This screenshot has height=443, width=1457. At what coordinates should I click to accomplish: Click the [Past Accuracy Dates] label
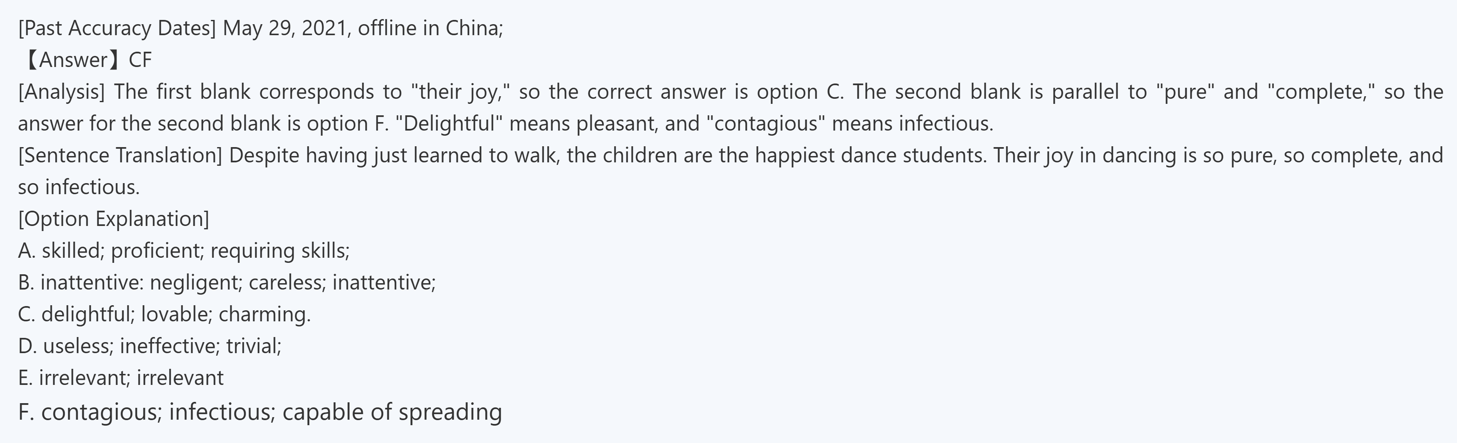[x=117, y=28]
